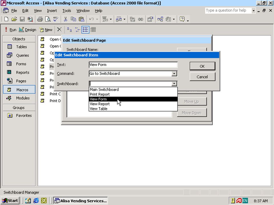Open the New Object dropdown arrow

coord(174,19)
